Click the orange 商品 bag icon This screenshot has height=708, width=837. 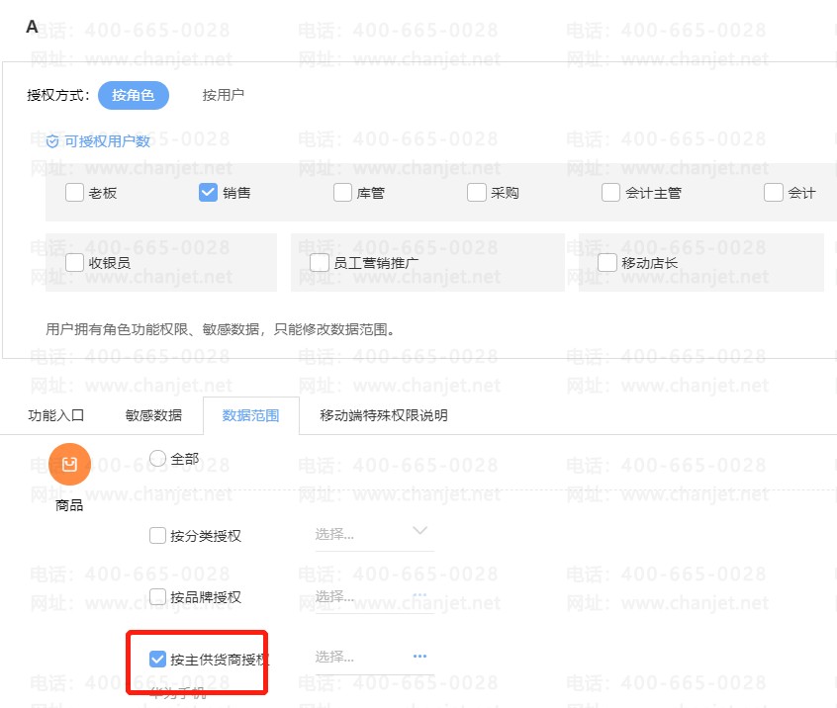69,464
